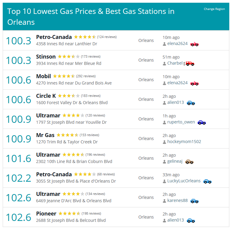This screenshot has height=230, width=232.
Task: Click the blue car icon next to LuckyLucOrleans
Action: 207,181
